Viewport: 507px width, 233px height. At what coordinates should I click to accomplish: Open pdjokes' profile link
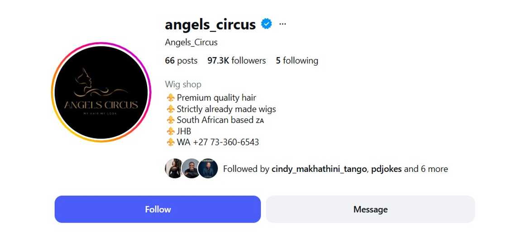[387, 169]
